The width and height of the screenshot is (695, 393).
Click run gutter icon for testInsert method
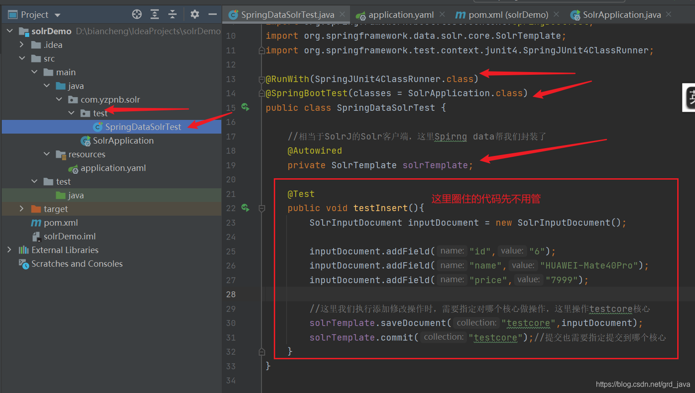pyautogui.click(x=245, y=208)
